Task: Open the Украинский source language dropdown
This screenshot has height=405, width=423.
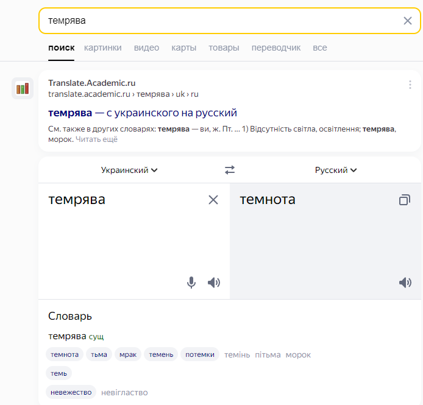Action: click(x=129, y=170)
